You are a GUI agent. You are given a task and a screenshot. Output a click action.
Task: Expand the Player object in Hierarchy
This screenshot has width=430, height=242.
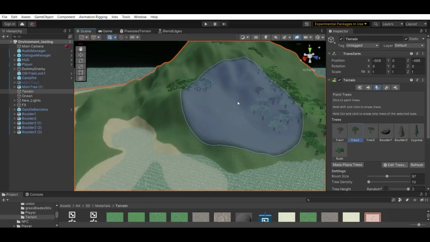[15, 65]
